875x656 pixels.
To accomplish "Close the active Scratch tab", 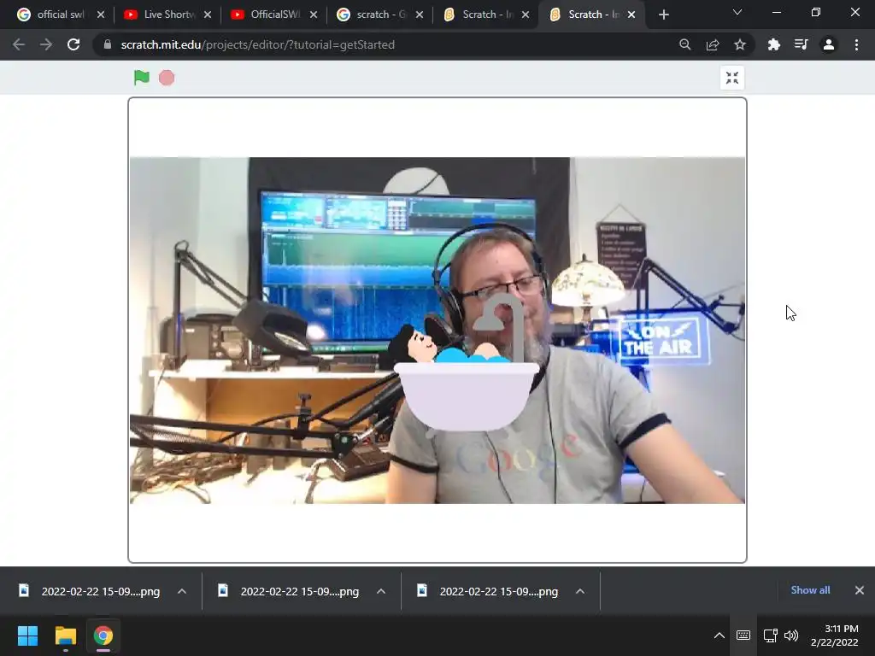I will pyautogui.click(x=631, y=15).
